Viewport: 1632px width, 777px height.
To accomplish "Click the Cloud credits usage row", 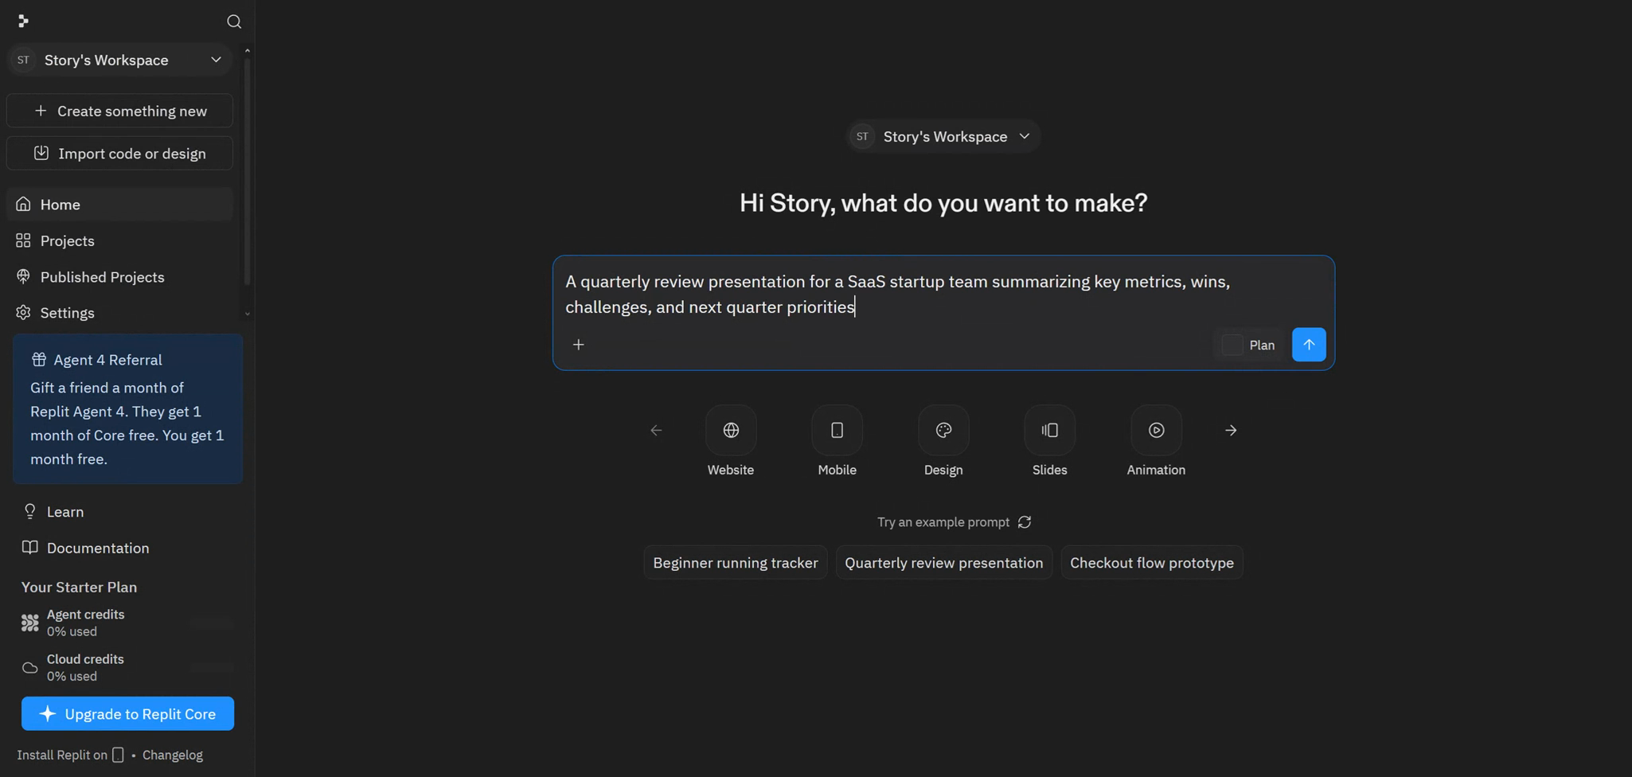I will [x=127, y=667].
